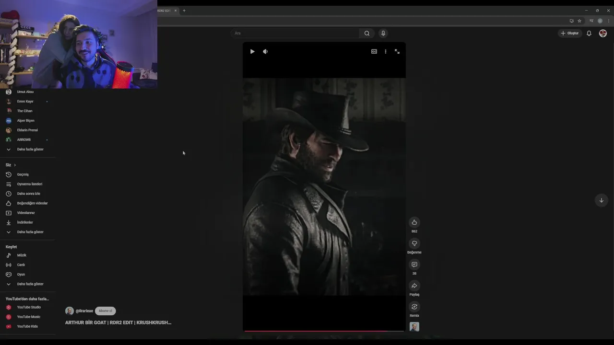Play the Shorts video
The height and width of the screenshot is (345, 614).
click(x=252, y=51)
